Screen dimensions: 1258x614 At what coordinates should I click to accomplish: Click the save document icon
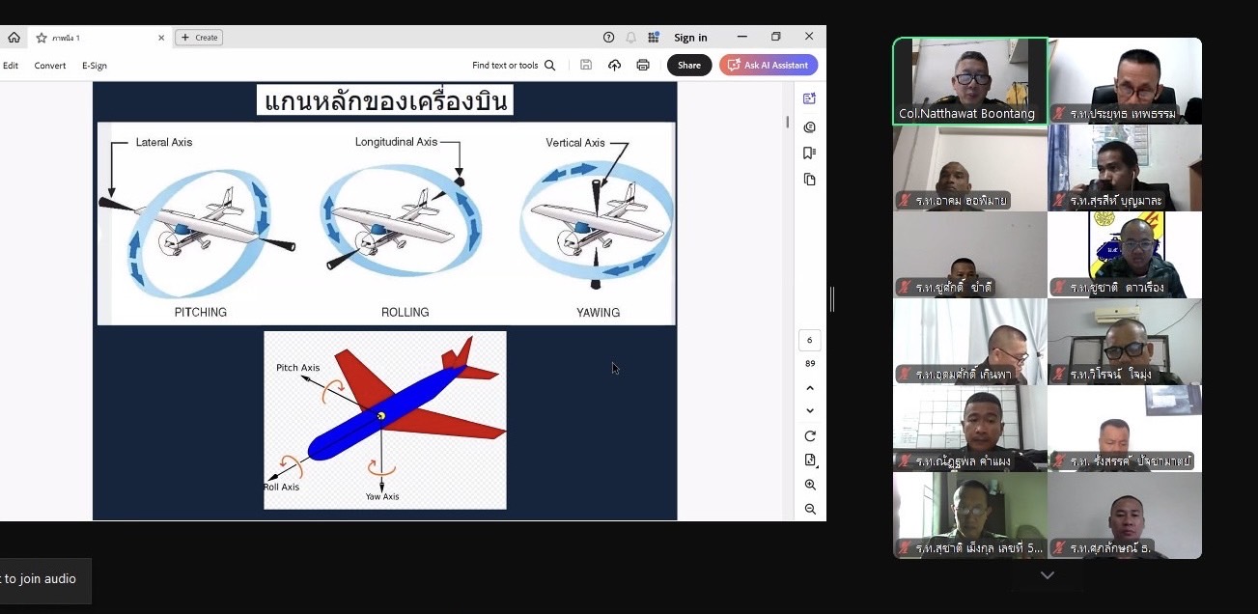[586, 65]
